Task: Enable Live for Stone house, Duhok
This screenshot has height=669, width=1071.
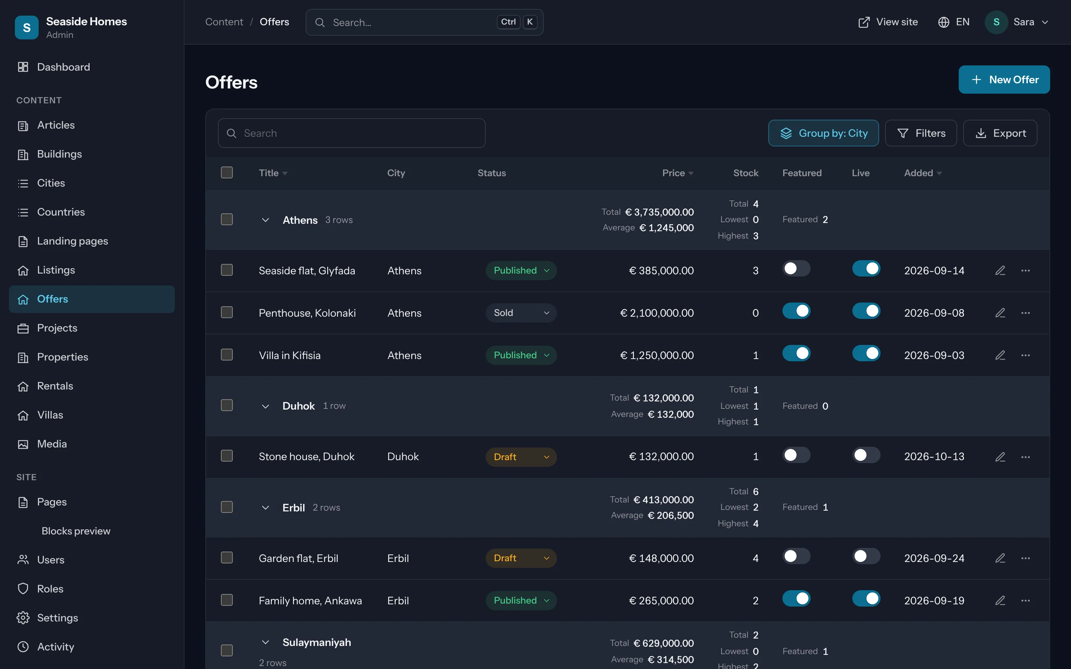Action: tap(866, 455)
